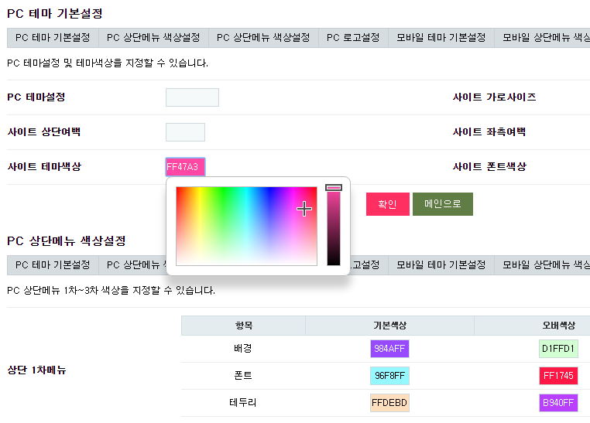This screenshot has width=590, height=423.
Task: Select PC 테마 기본설정 tab under PC 테마 기본설정 heading
Action: (x=53, y=38)
